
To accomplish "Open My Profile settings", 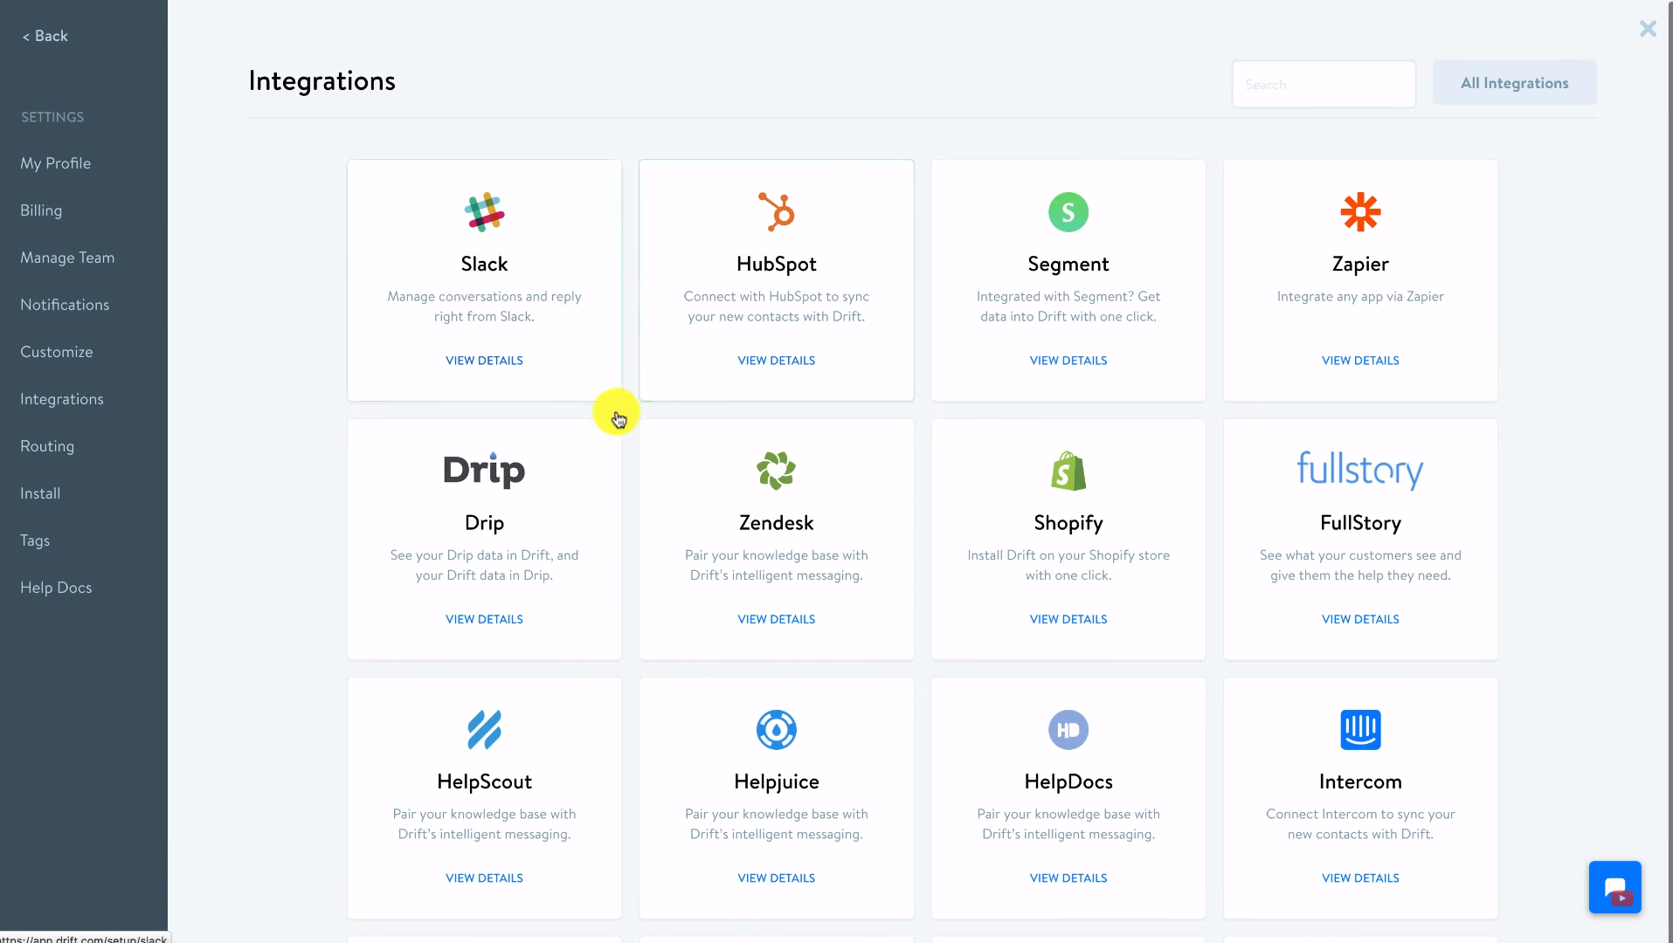I will [56, 163].
